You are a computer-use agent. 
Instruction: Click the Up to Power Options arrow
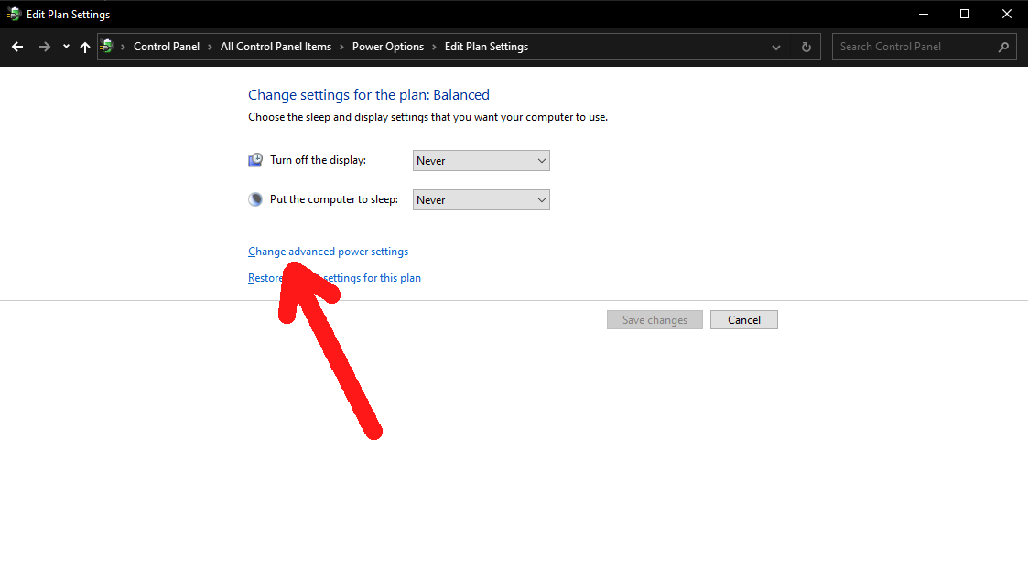pos(85,47)
